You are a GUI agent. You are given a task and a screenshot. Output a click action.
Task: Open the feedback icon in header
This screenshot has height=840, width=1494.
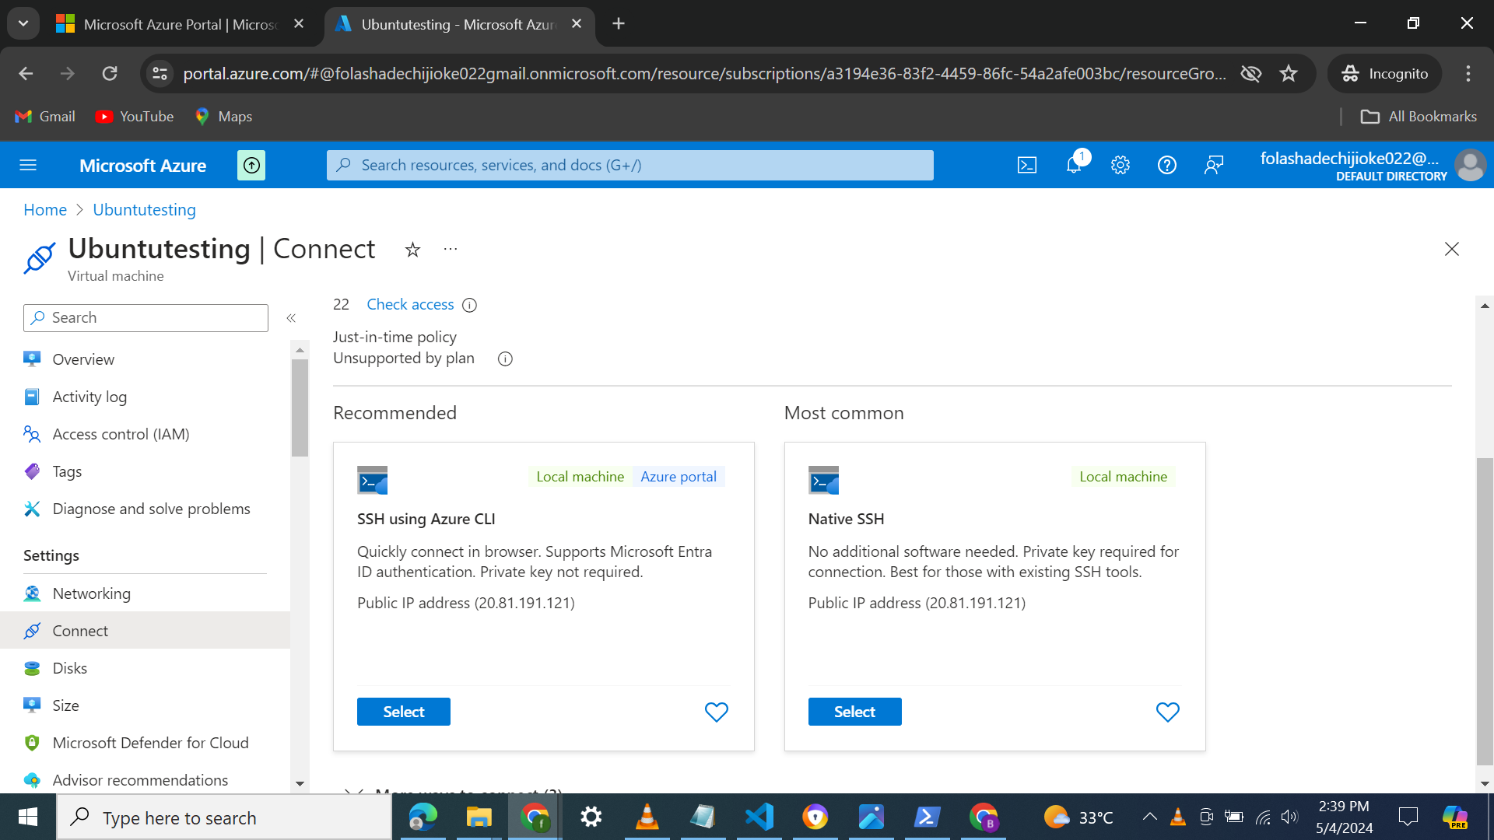(1214, 165)
